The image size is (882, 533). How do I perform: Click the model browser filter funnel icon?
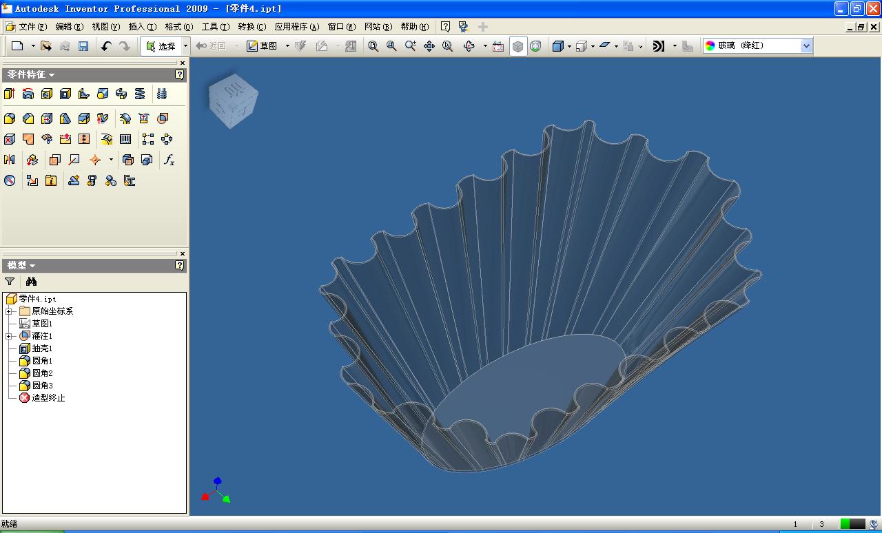tap(10, 281)
